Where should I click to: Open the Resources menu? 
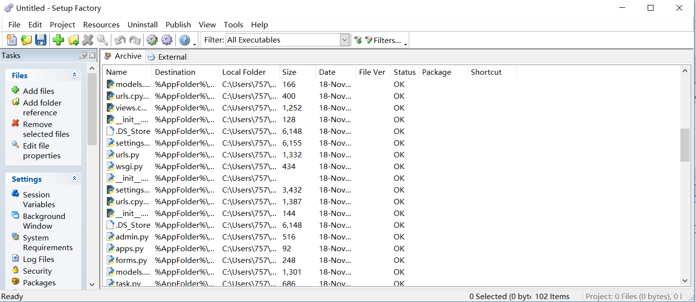(101, 24)
